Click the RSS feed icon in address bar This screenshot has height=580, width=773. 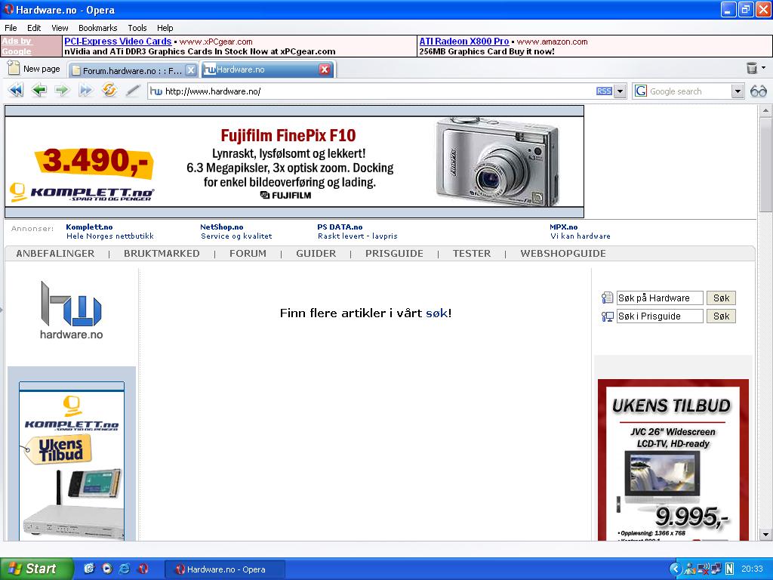604,91
